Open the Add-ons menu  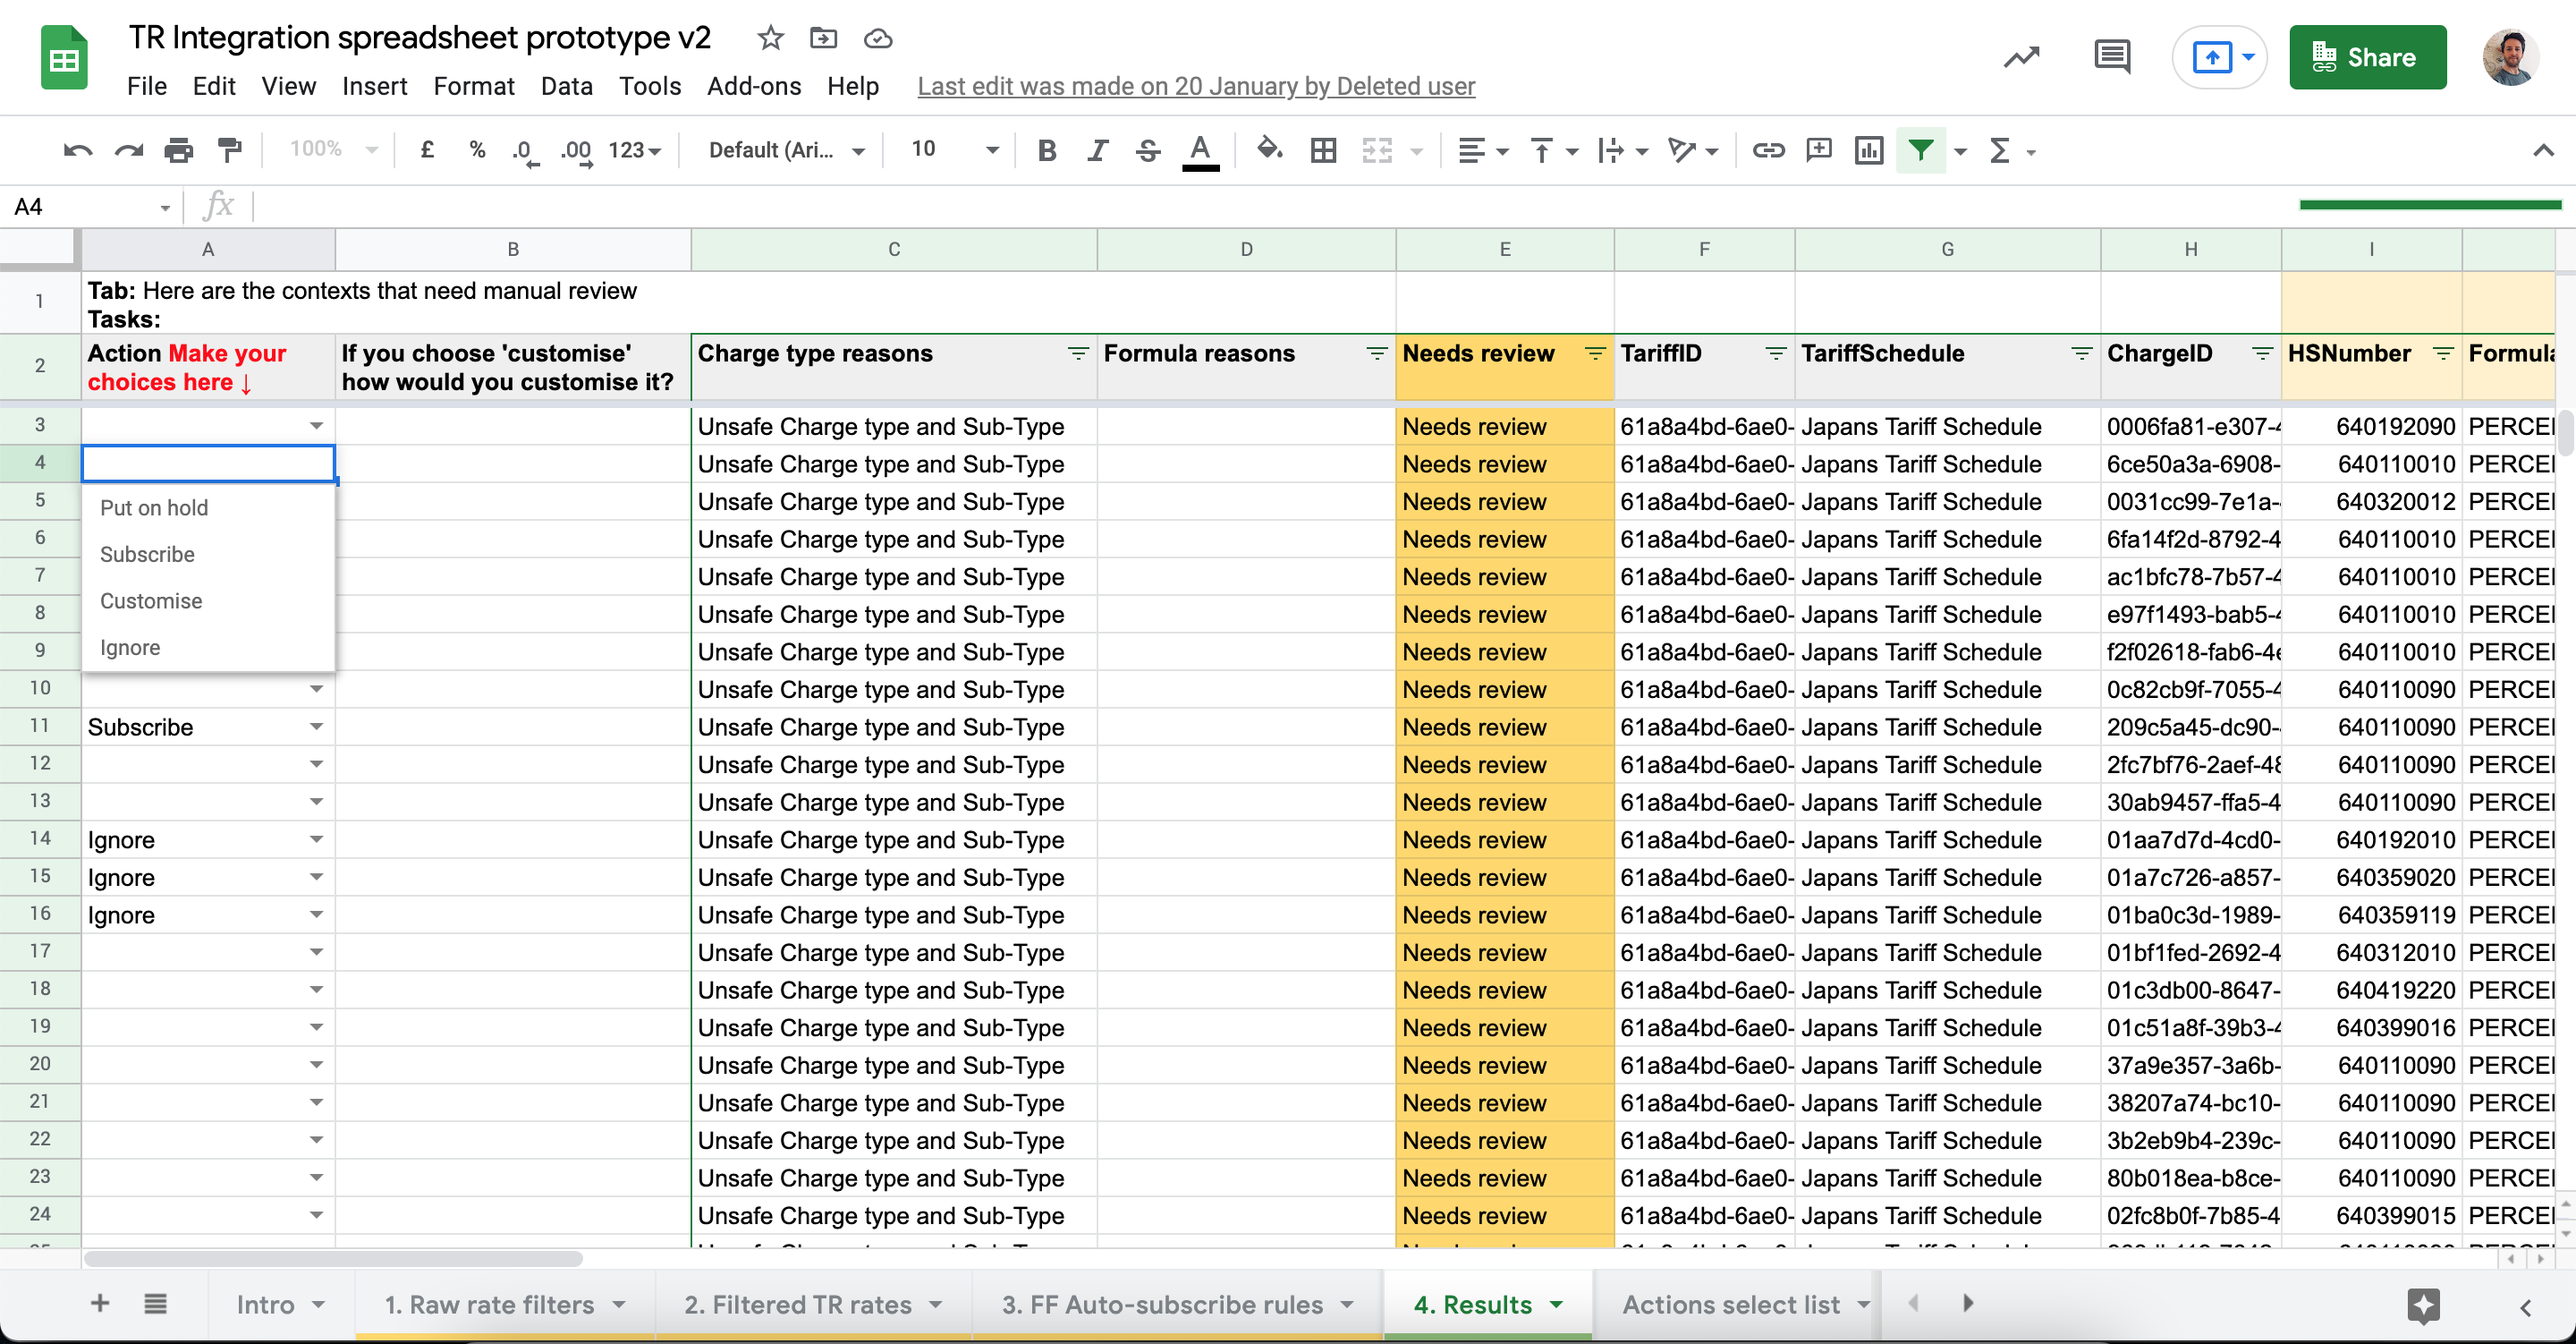pos(754,86)
